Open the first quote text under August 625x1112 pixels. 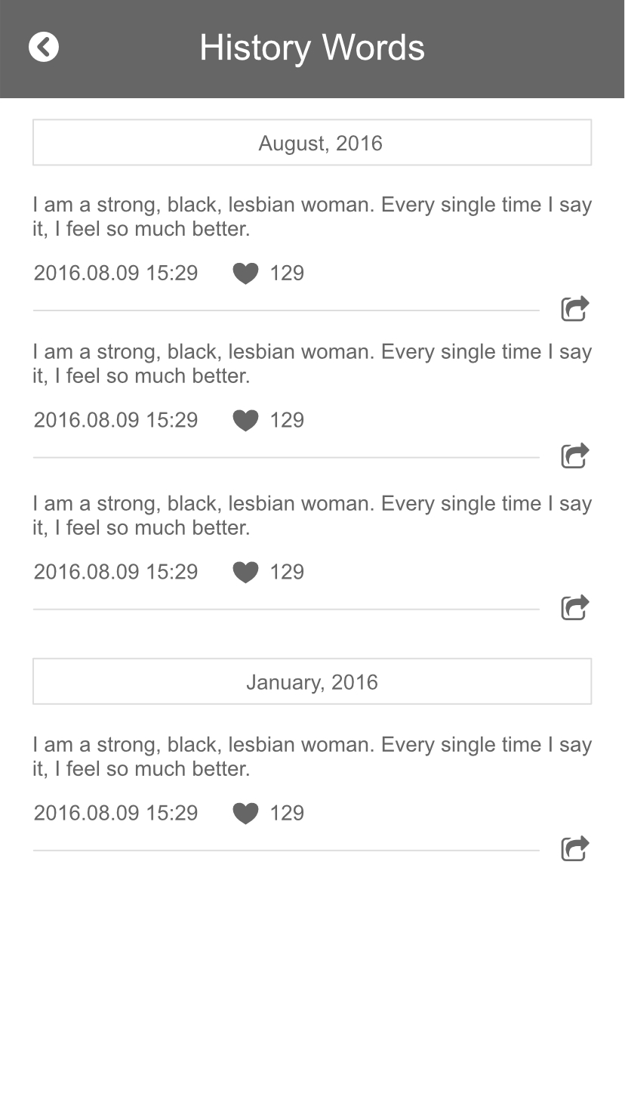coord(312,217)
